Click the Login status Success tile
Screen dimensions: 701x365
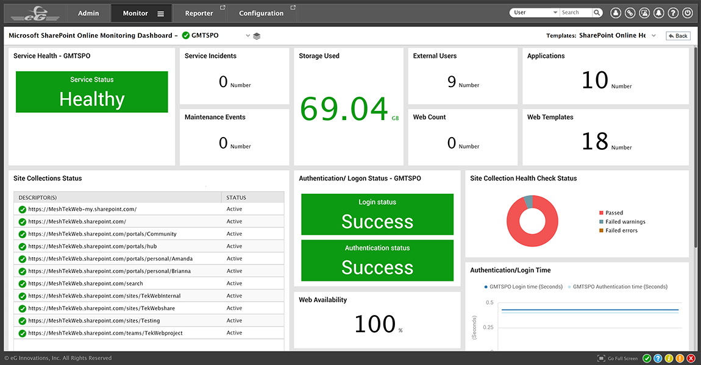coord(377,214)
